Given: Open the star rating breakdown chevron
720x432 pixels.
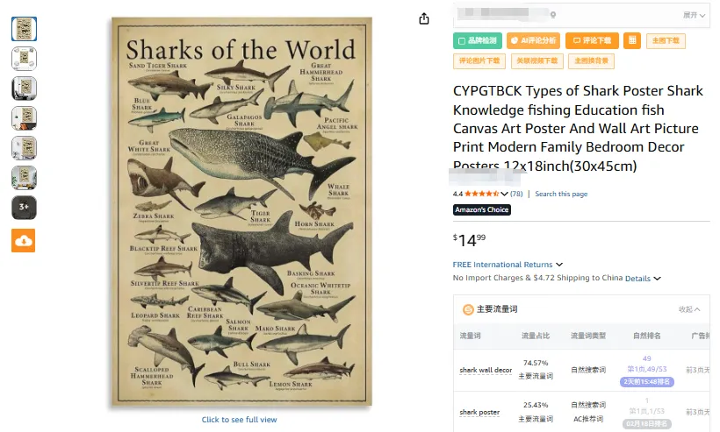Looking at the screenshot, I should [x=505, y=194].
